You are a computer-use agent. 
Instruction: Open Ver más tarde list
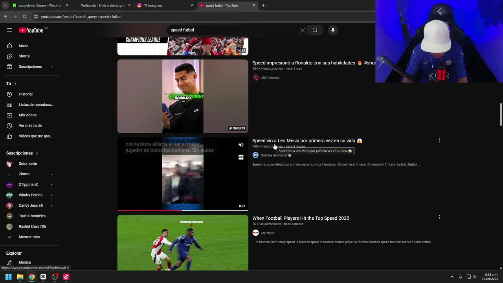30,126
